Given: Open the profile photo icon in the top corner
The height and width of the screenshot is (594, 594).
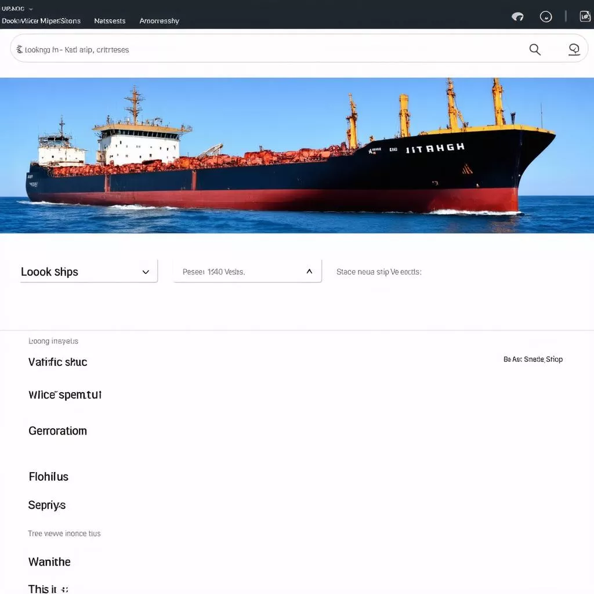Looking at the screenshot, I should [x=585, y=16].
